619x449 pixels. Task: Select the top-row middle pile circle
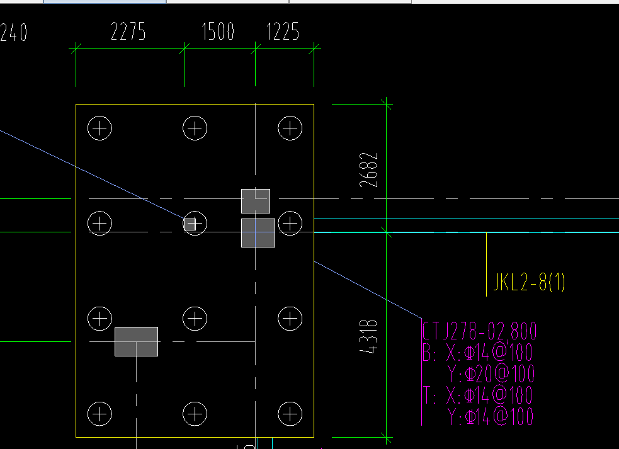[x=195, y=128]
